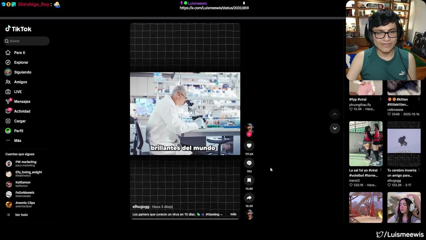Share the video via arrow icon
426x240 pixels.
(x=249, y=198)
